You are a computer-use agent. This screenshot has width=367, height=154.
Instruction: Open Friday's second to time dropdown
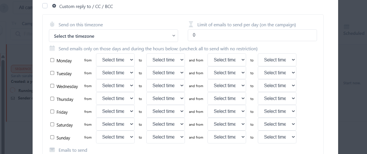(x=277, y=111)
